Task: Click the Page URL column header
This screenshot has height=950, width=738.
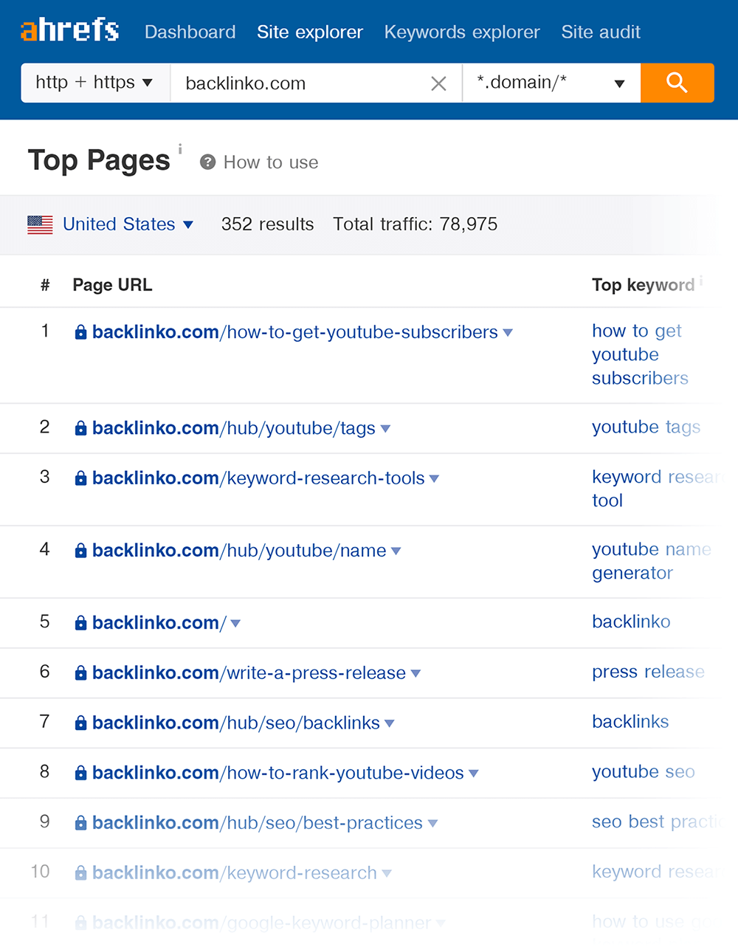Action: (x=112, y=285)
